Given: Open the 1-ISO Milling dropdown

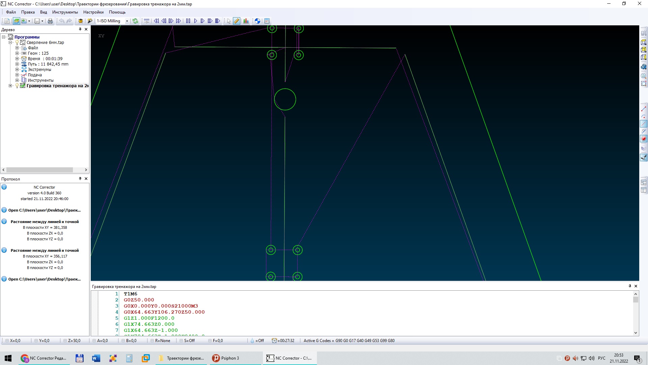Looking at the screenshot, I should (x=127, y=21).
